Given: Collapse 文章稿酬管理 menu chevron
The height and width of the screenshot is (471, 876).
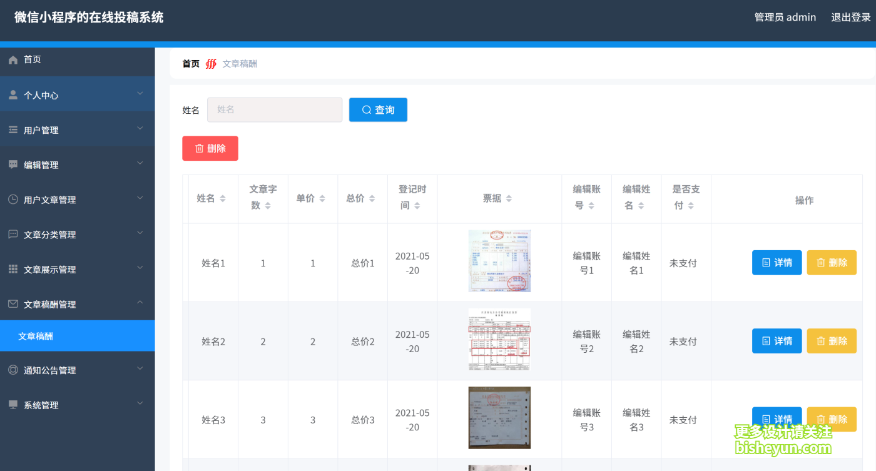Looking at the screenshot, I should click(140, 303).
